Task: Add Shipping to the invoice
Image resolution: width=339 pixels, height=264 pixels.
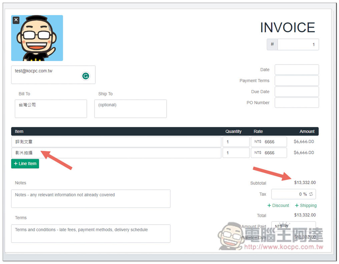Action: 306,205
